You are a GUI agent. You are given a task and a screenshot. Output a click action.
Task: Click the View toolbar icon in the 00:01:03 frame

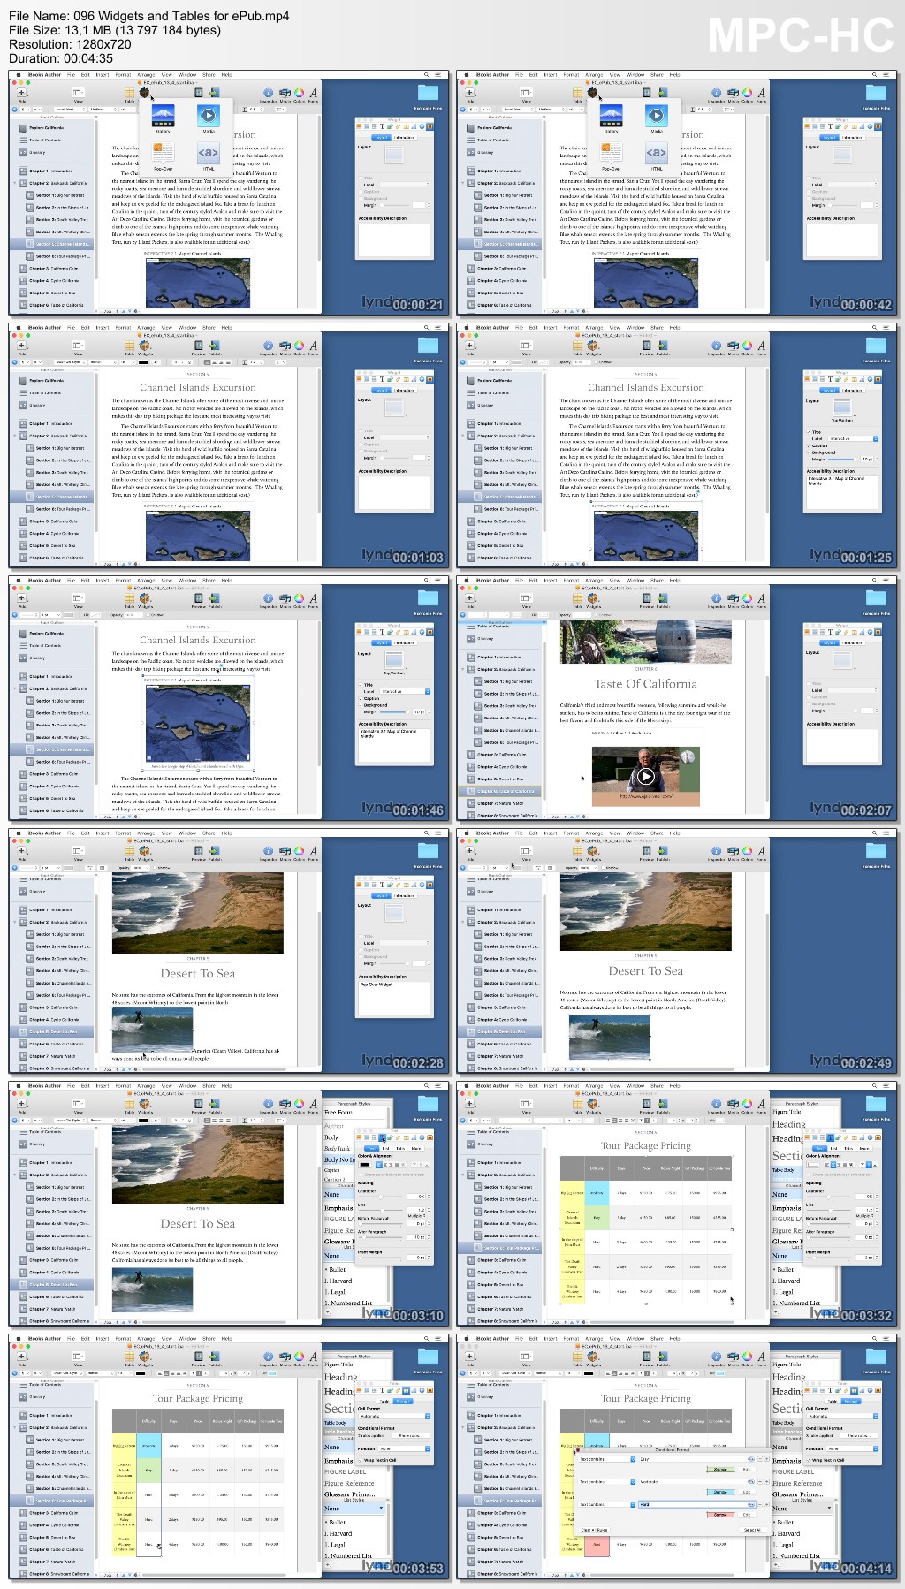tap(78, 346)
